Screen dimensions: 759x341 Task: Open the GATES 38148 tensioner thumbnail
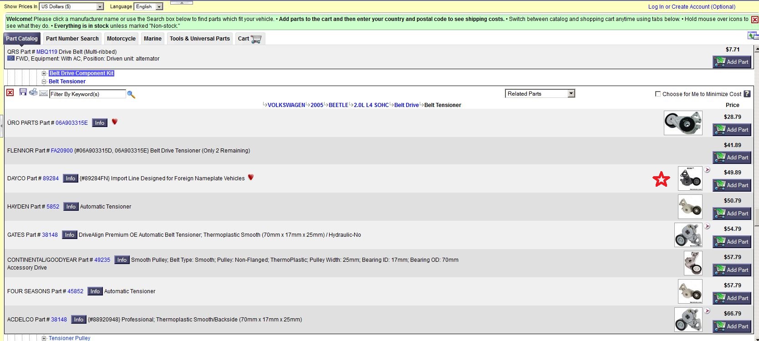click(688, 235)
